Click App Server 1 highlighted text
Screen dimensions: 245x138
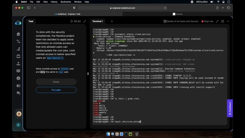[55, 58]
